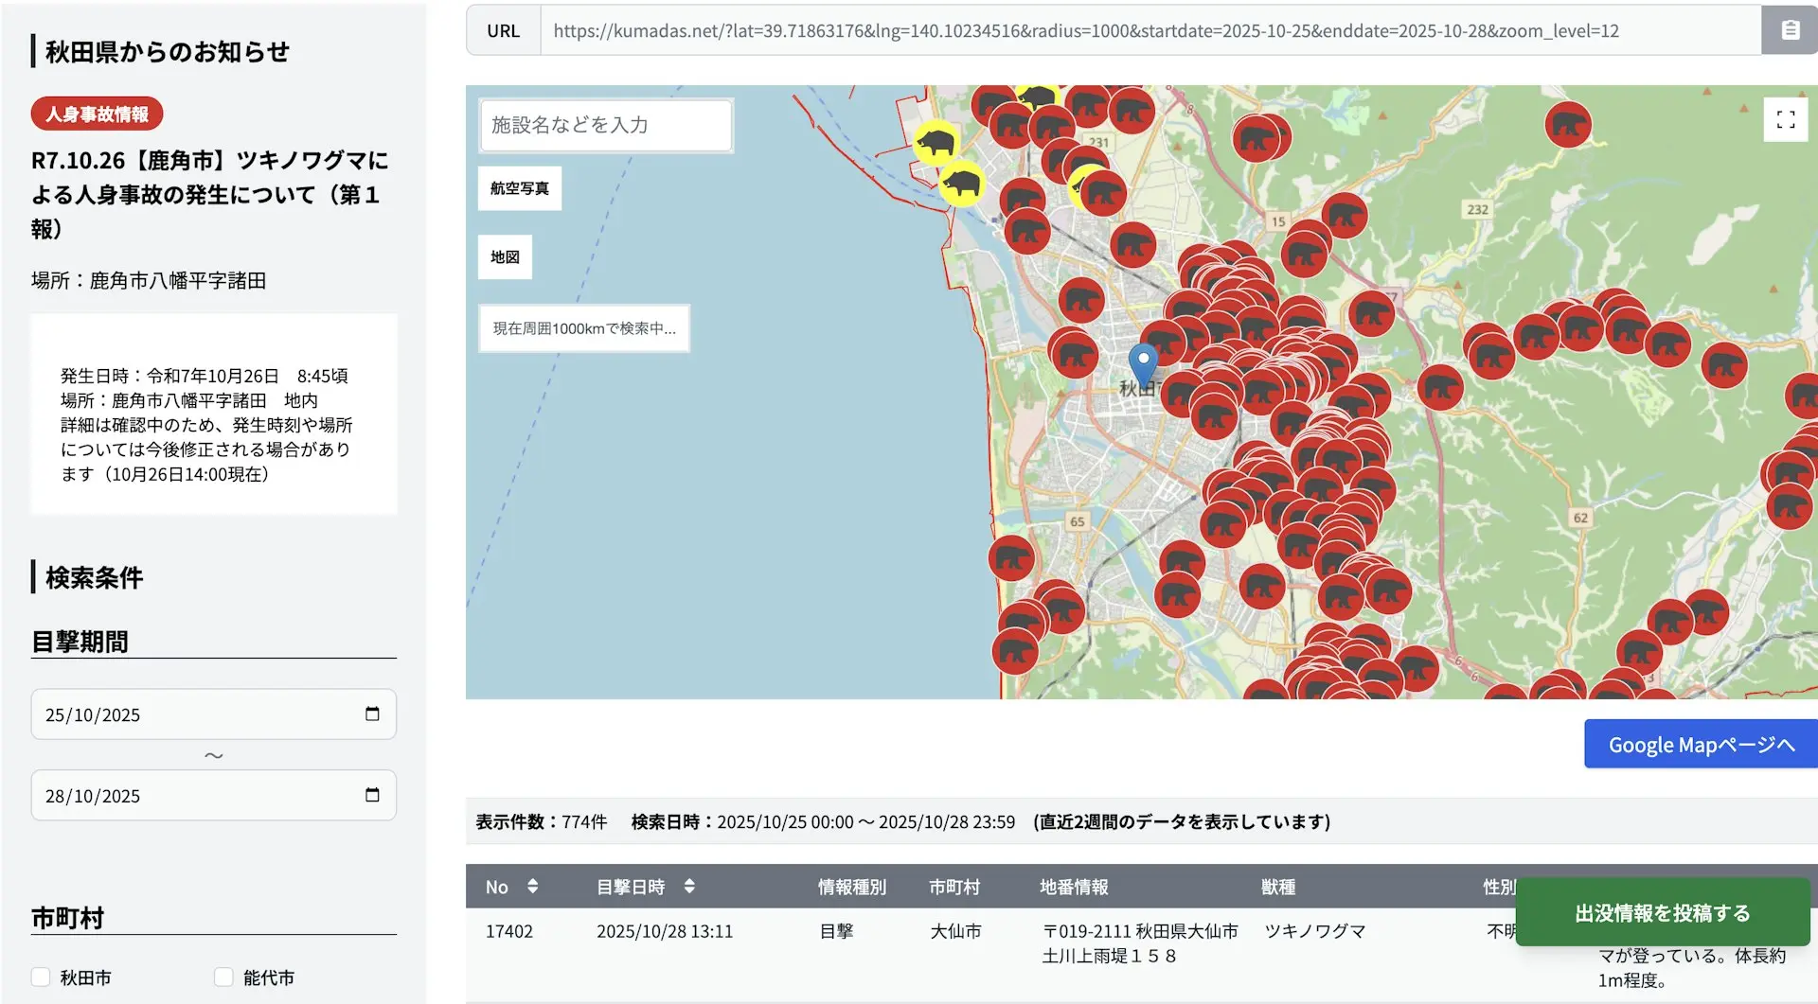The width and height of the screenshot is (1818, 1004).
Task: Click 出没情報を投稿する to submit a sighting
Action: pyautogui.click(x=1660, y=913)
